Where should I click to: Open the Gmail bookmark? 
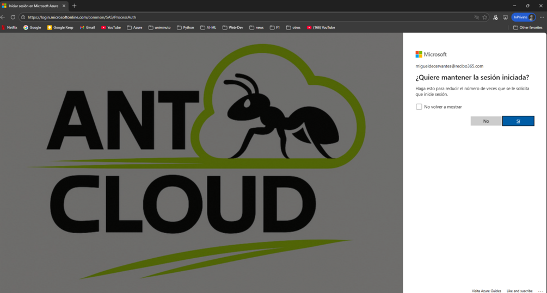(x=87, y=28)
